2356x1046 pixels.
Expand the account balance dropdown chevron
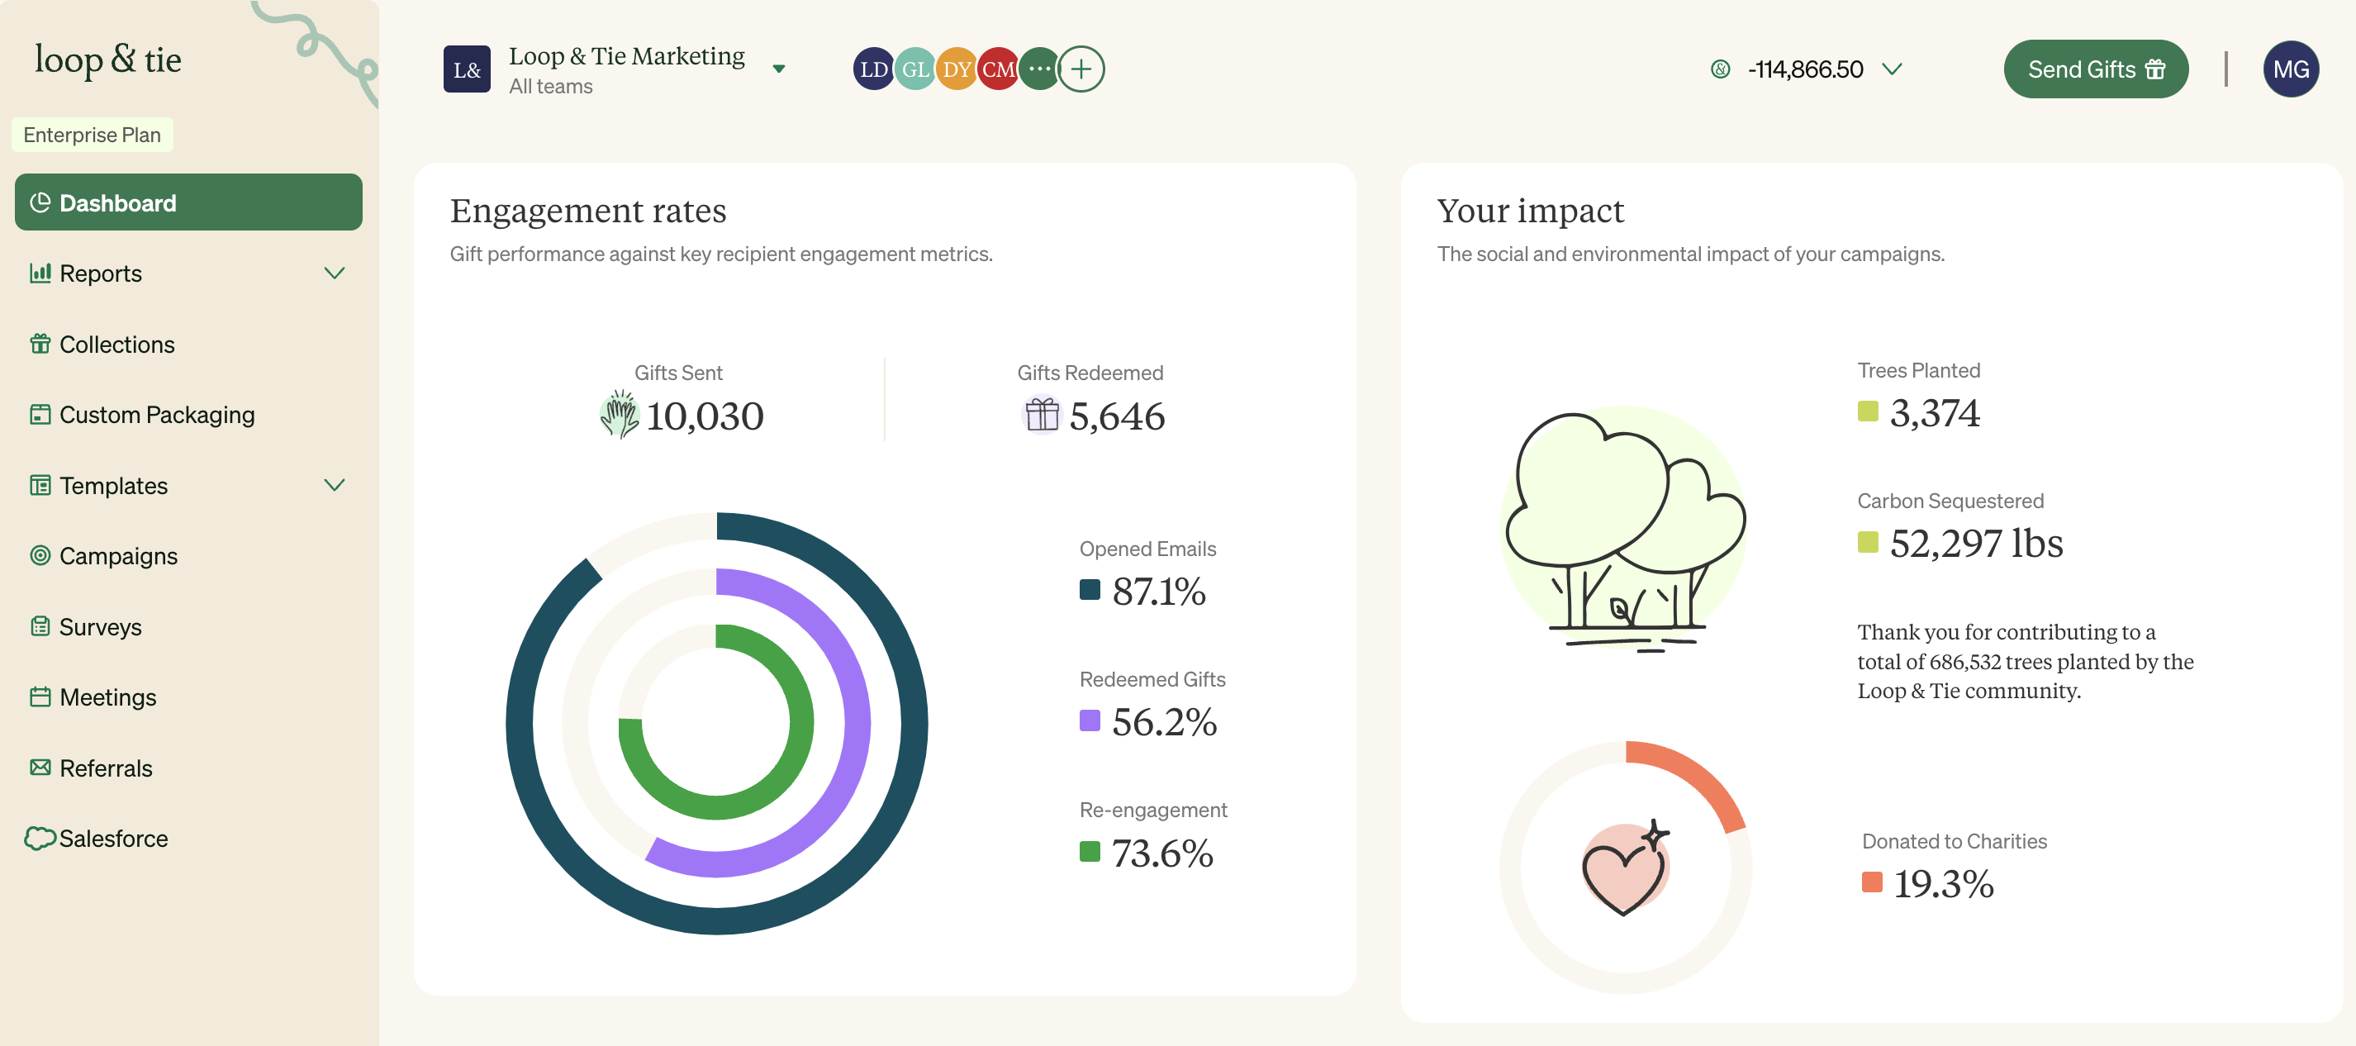[1893, 69]
